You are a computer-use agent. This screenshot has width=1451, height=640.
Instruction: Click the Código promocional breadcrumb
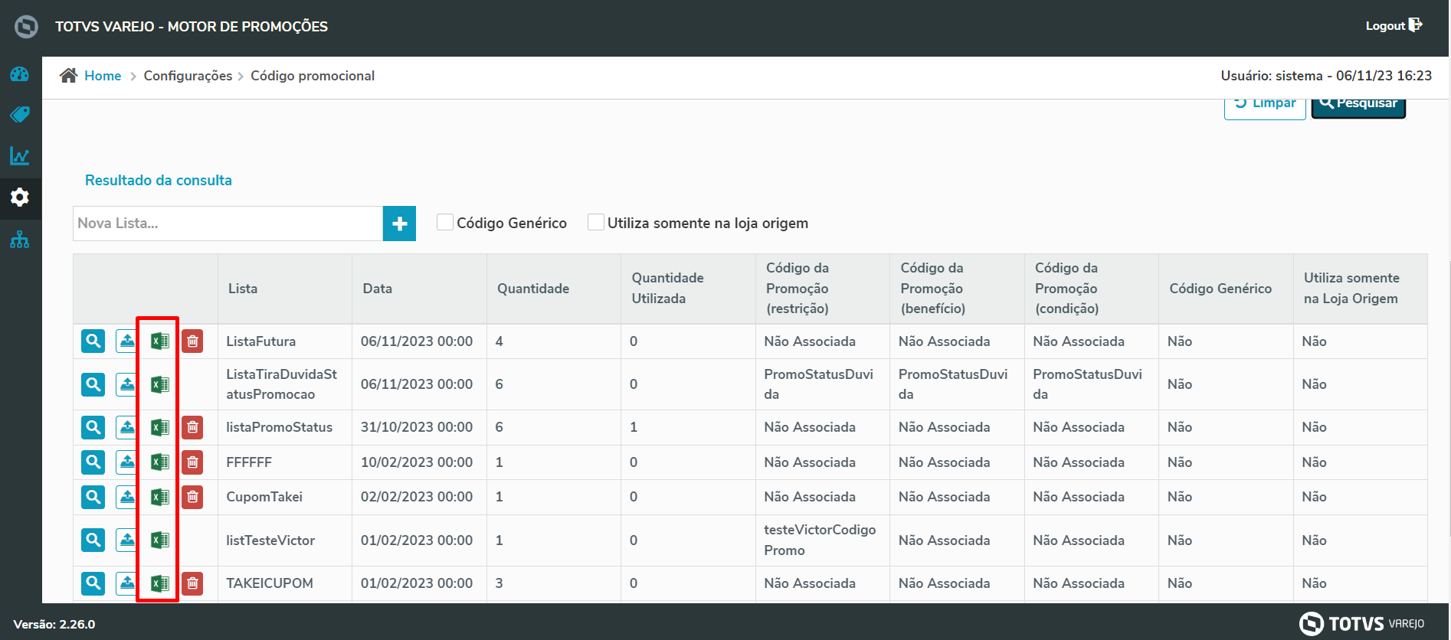pyautogui.click(x=313, y=76)
